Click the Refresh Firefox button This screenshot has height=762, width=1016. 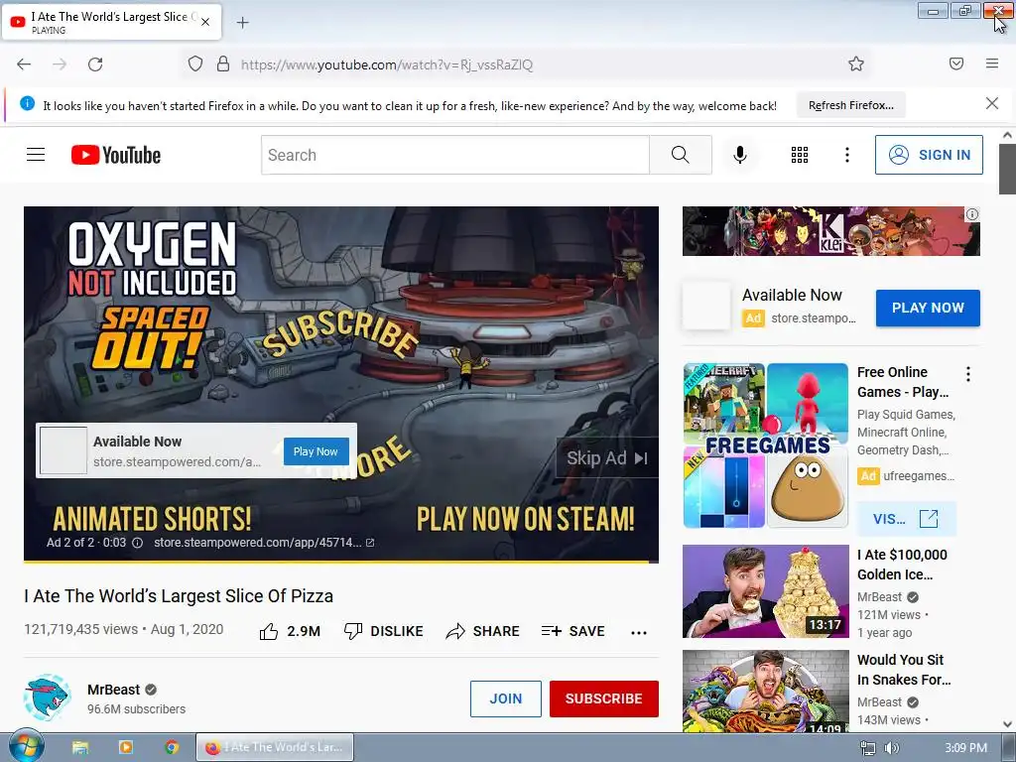pyautogui.click(x=850, y=105)
